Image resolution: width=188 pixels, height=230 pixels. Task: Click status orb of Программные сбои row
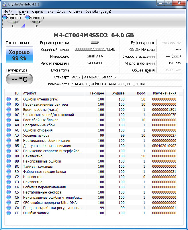(9, 125)
